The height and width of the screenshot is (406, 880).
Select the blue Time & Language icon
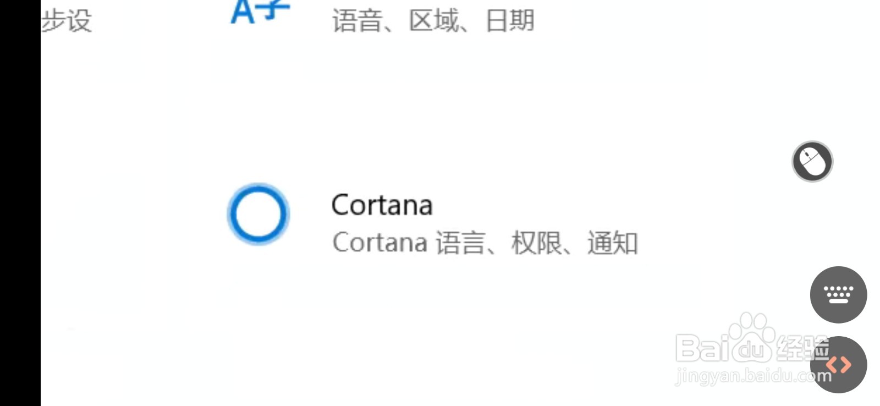click(x=260, y=12)
